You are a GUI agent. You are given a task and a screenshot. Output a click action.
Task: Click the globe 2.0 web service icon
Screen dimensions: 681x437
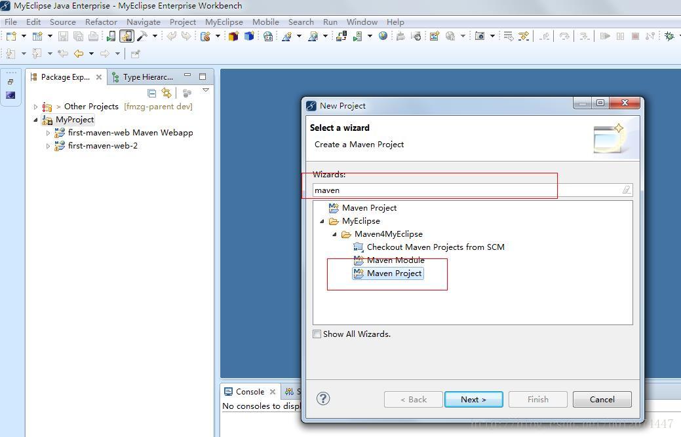click(x=269, y=37)
